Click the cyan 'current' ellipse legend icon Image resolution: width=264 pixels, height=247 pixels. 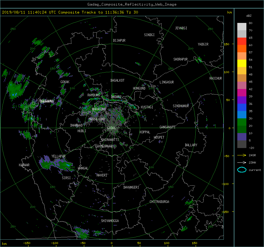click(x=242, y=170)
